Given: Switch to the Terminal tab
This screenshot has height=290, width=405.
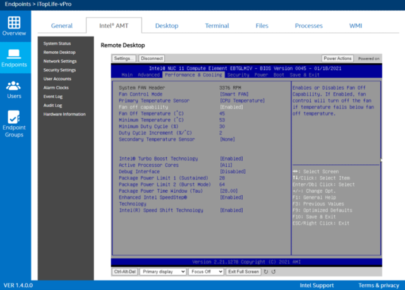Looking at the screenshot, I should [217, 26].
